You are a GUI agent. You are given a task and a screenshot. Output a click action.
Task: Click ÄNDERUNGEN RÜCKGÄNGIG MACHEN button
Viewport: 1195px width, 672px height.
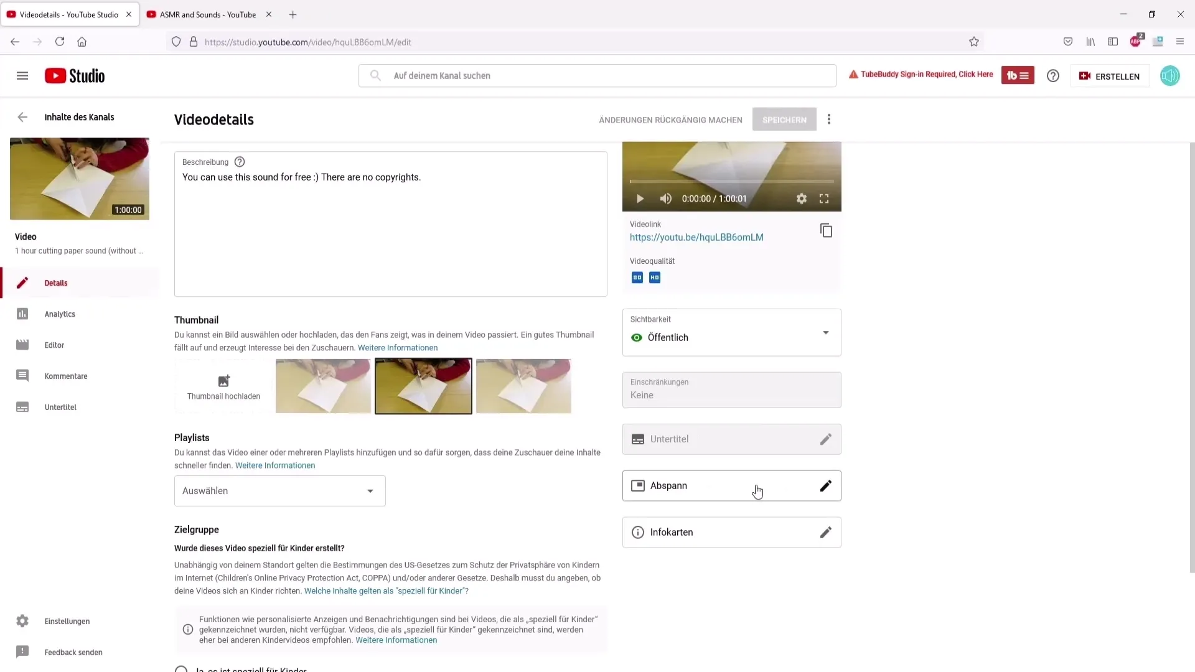click(670, 119)
